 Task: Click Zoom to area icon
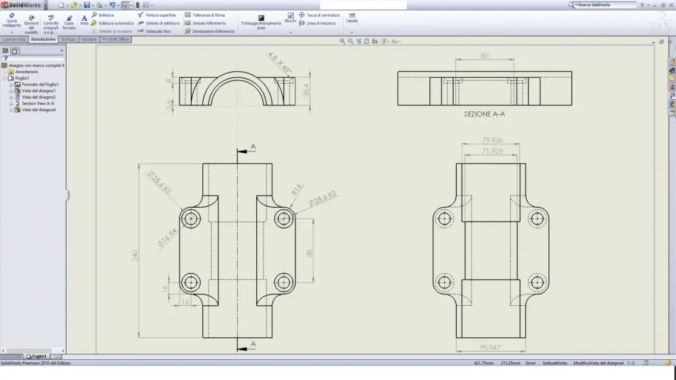pos(350,42)
